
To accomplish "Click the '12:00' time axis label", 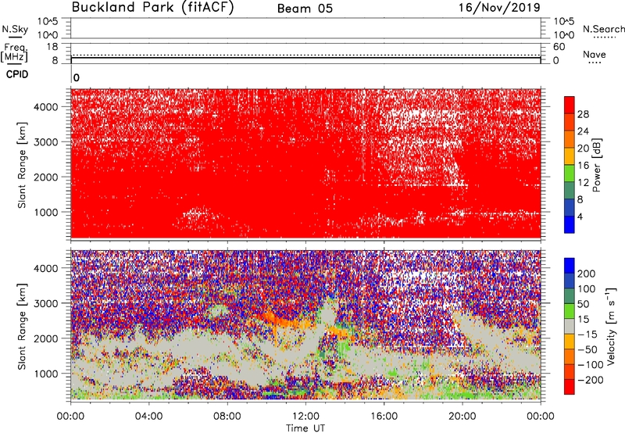I will click(305, 417).
